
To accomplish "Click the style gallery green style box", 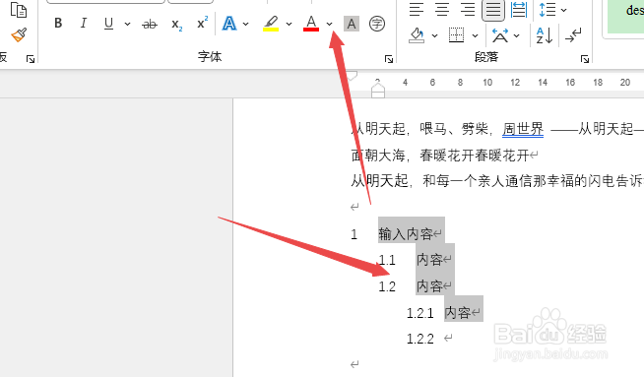I will (x=625, y=17).
